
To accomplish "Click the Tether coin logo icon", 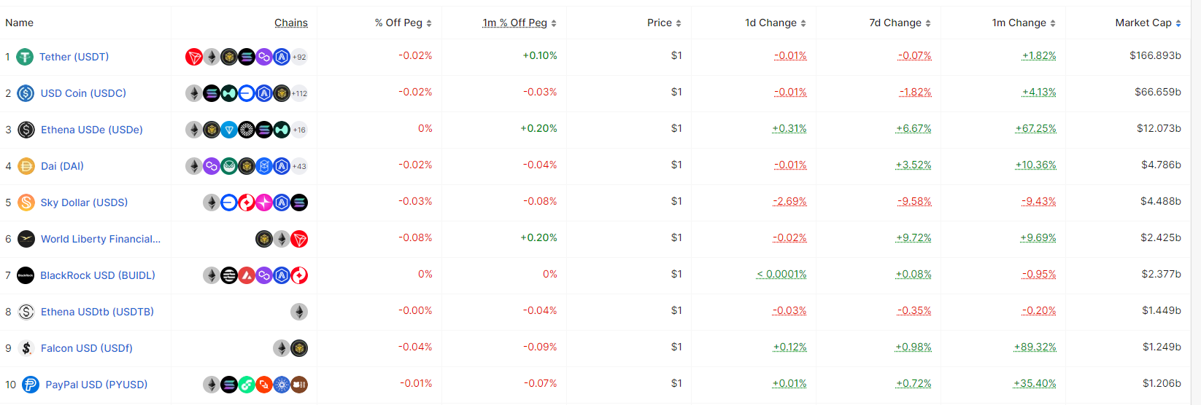I will pos(25,57).
